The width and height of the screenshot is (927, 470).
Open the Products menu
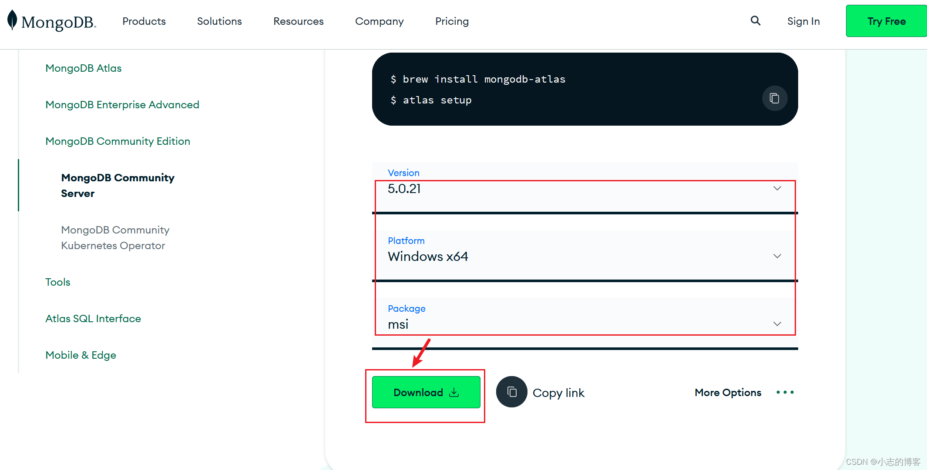tap(144, 21)
